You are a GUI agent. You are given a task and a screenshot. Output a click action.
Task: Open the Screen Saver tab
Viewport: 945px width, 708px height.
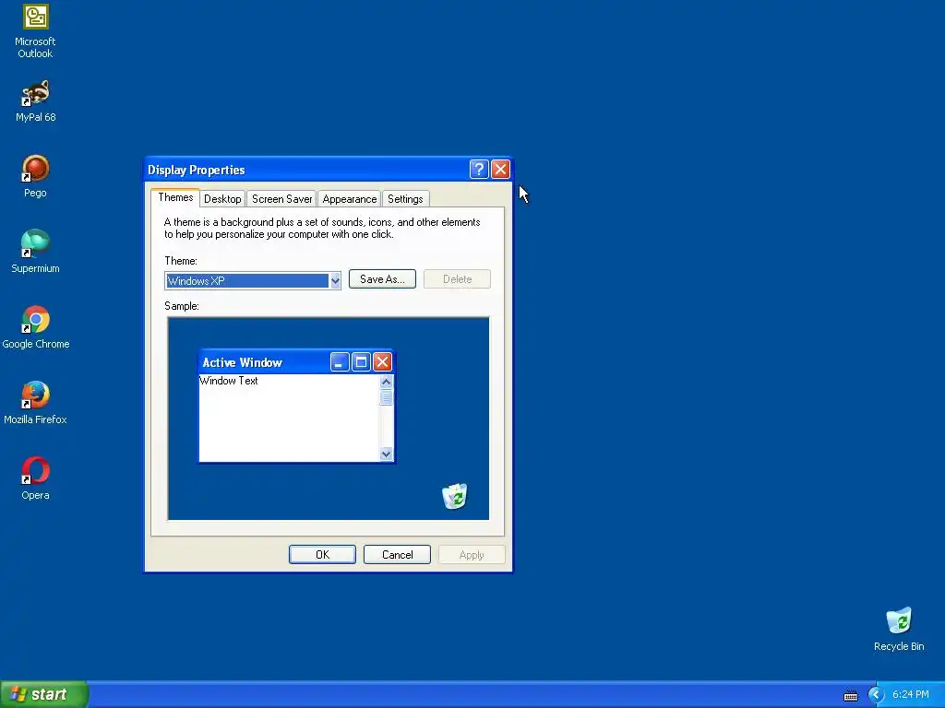pyautogui.click(x=281, y=199)
